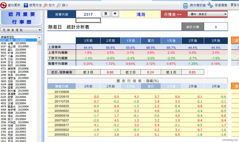Image resolution: width=239 pixels, height=142 pixels.
Task: Select list row 9926 dated 20130909
Action: click(x=18, y=53)
